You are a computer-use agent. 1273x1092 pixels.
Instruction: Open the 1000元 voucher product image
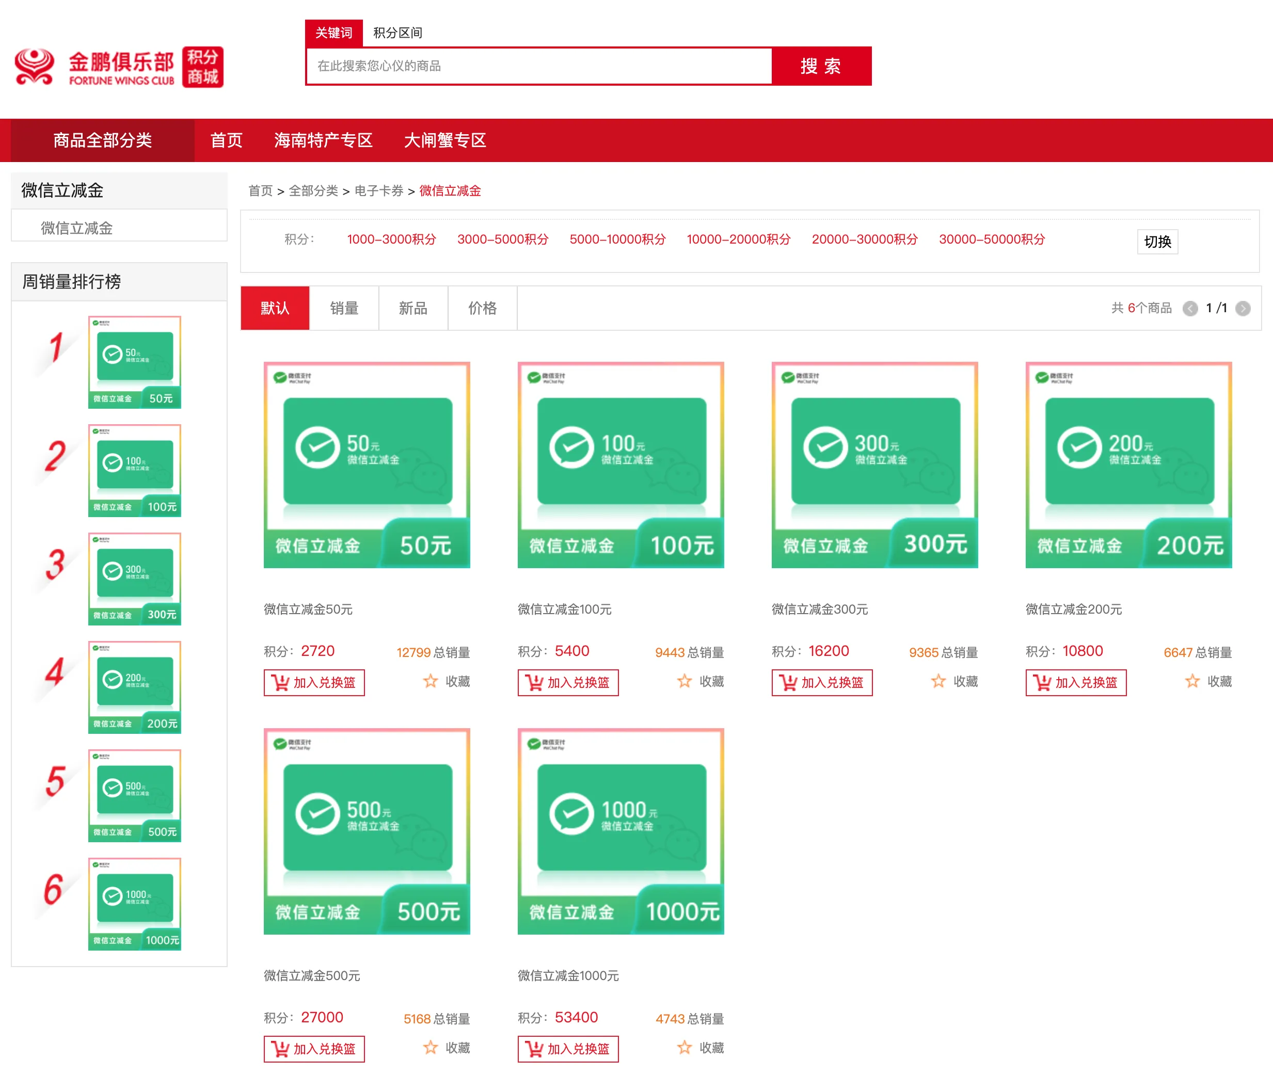click(x=620, y=831)
